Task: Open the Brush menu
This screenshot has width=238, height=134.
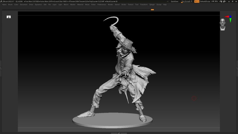Action: point(10,4)
